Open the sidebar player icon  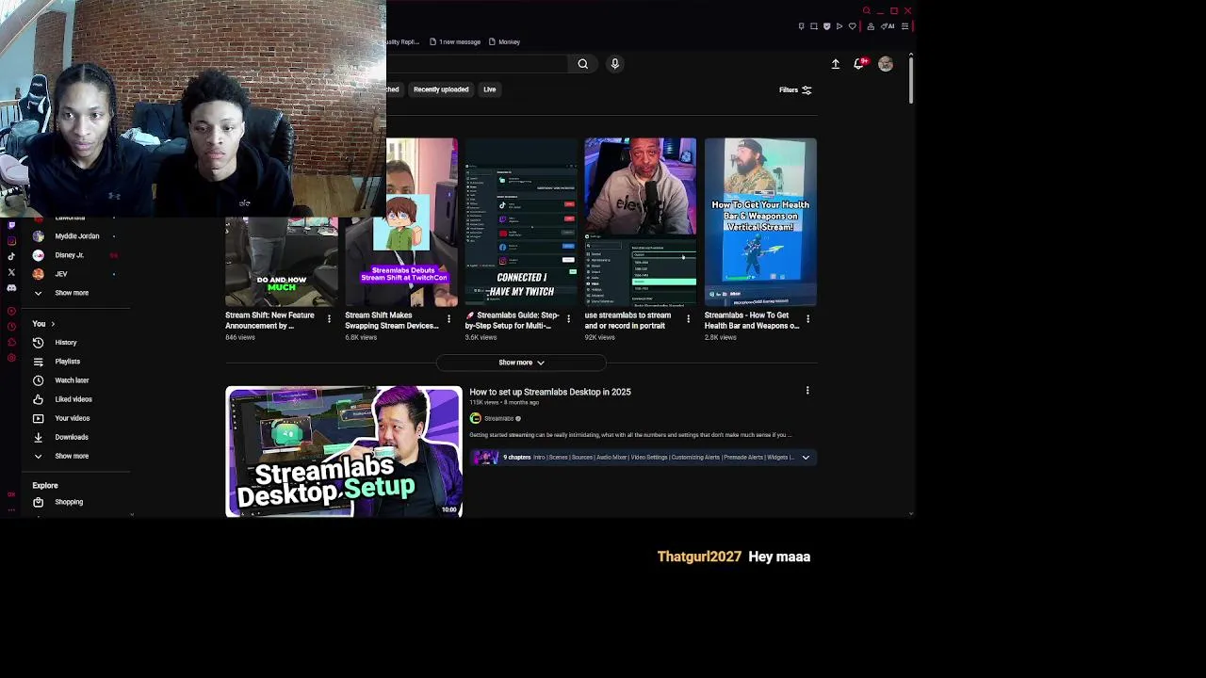pyautogui.click(x=11, y=311)
